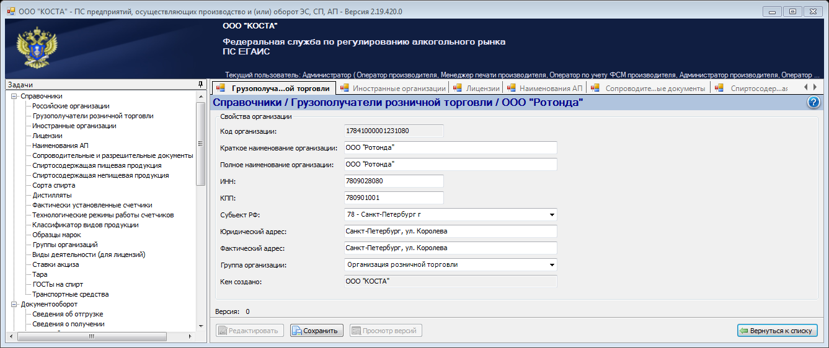Click the ИНН input field

394,181
